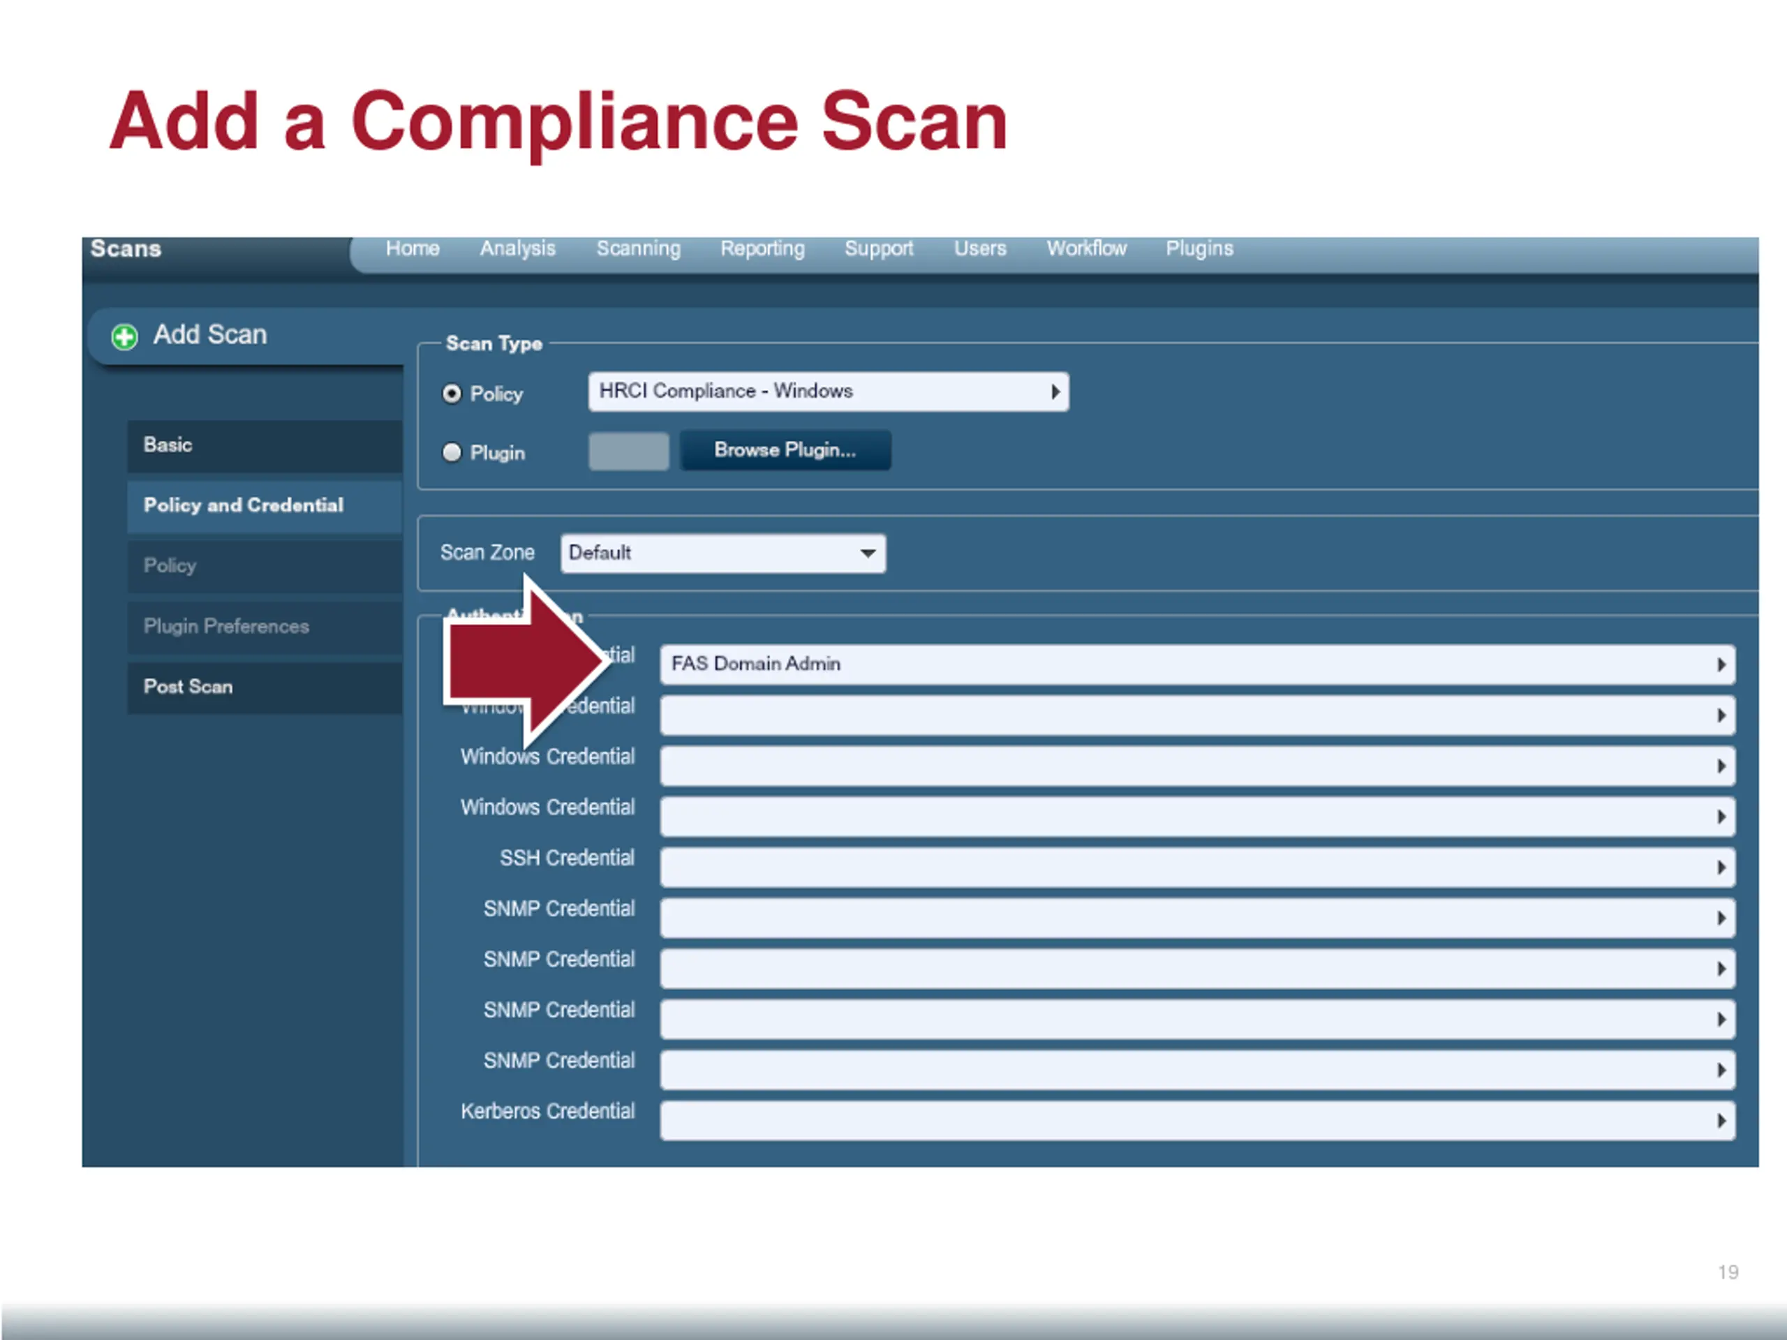Click the green plus Add Scan icon

coord(124,336)
